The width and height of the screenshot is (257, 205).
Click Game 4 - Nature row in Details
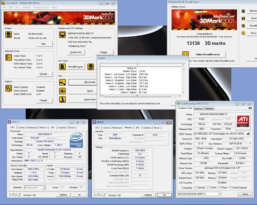133,92
